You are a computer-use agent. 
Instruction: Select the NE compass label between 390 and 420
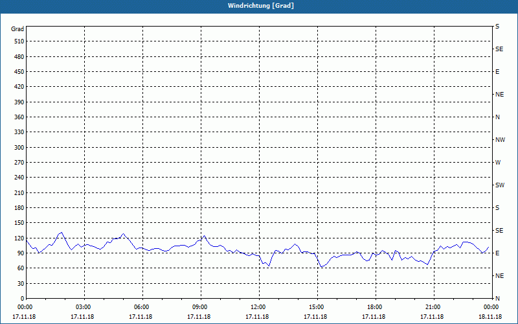click(499, 95)
